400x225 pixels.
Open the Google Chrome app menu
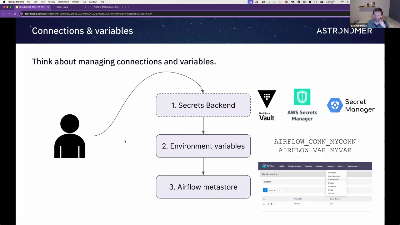tap(16, 2)
